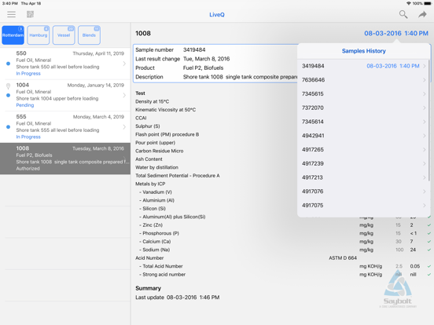Expand chevron for sample 4917076
Screen dimensions: 434x325
tap(425, 192)
